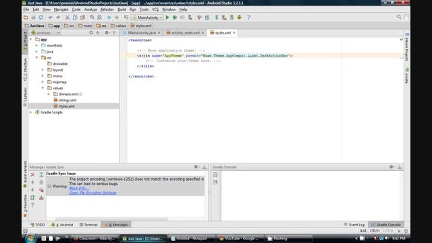Open the Android Device Monitor icon
432x243 pixels.
coord(240,18)
